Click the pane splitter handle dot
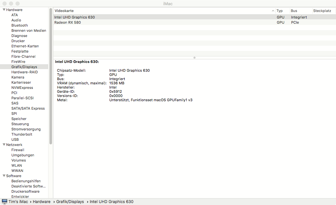This screenshot has height=205, width=336. pos(195,58)
